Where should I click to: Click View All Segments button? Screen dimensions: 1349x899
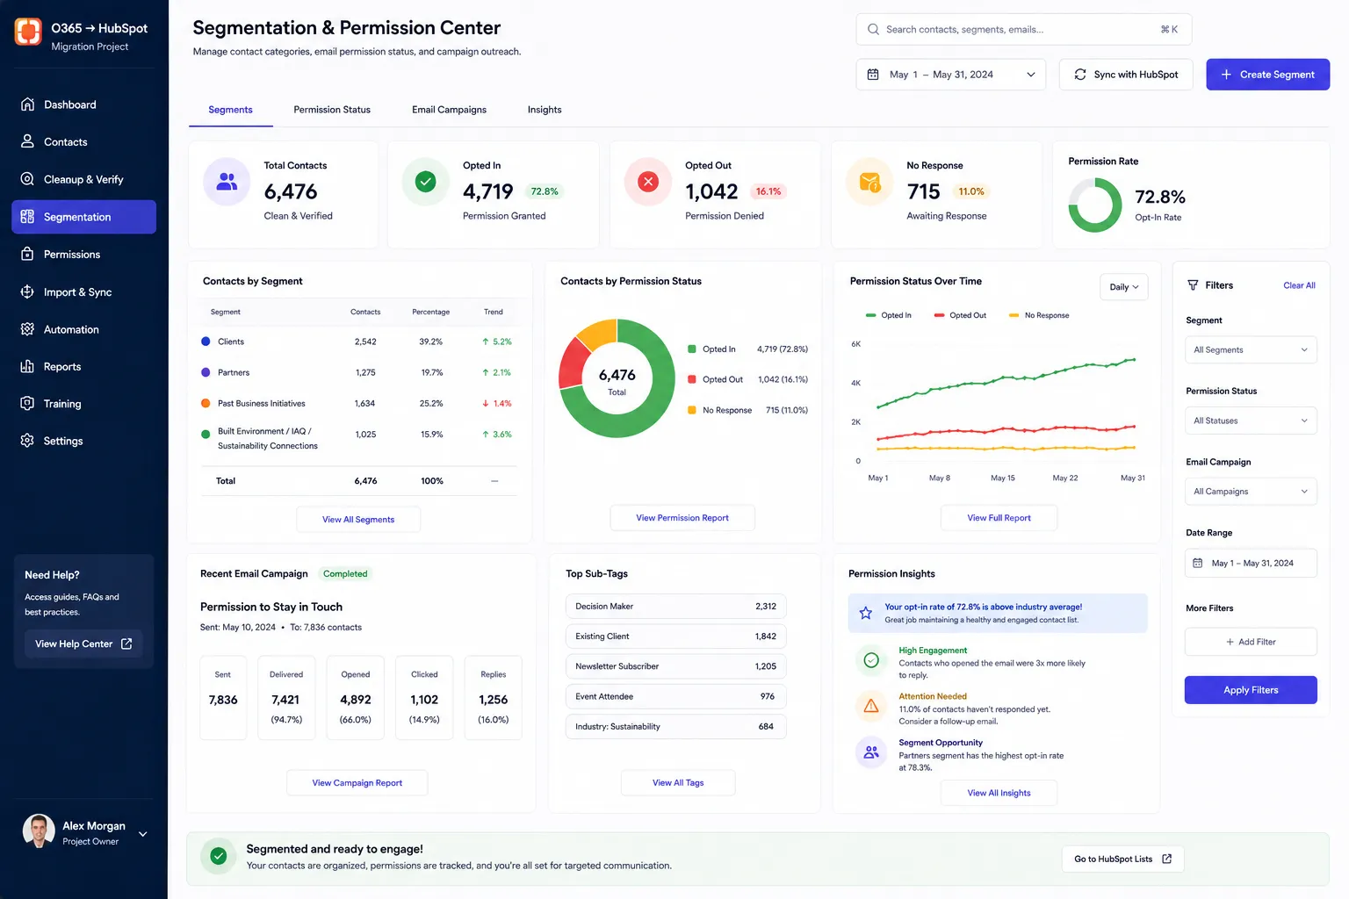pos(358,520)
